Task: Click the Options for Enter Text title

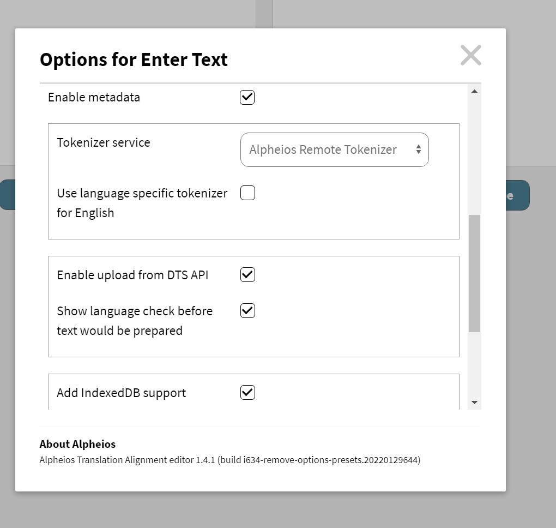Action: pyautogui.click(x=133, y=59)
